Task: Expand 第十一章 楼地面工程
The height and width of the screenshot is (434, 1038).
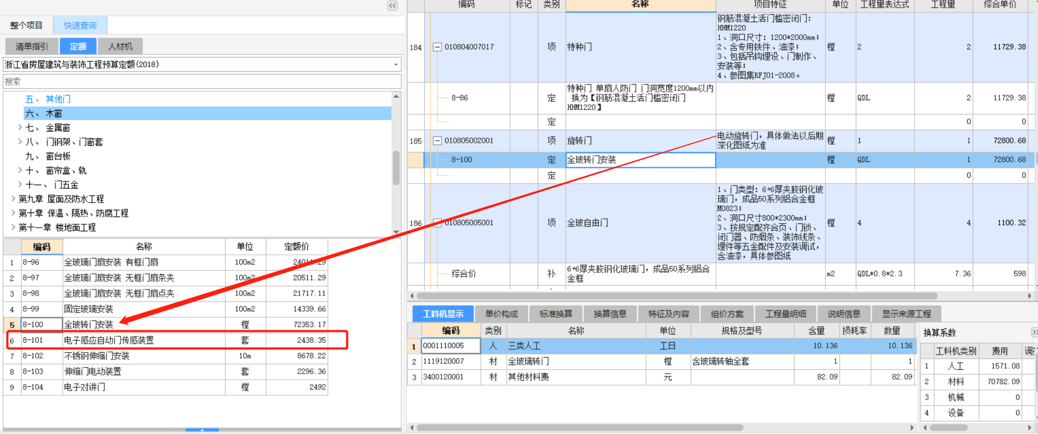Action: tap(14, 228)
